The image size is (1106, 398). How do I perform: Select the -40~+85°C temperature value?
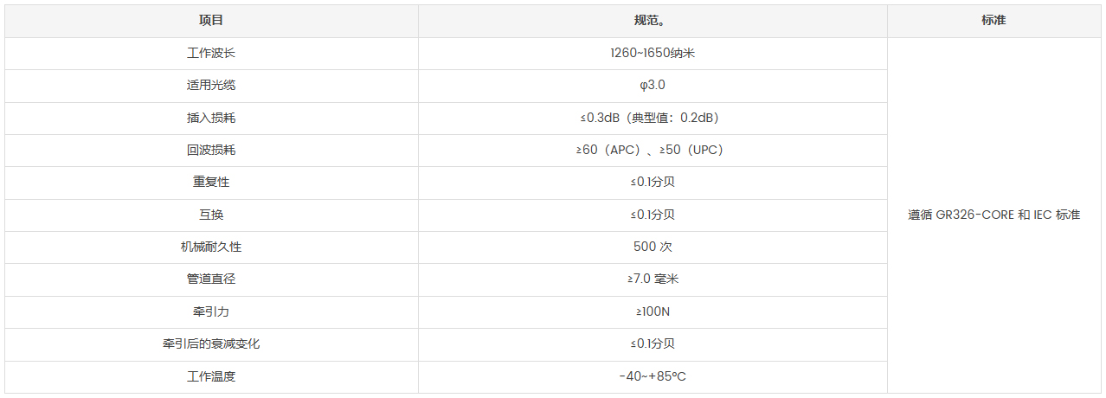click(x=653, y=376)
